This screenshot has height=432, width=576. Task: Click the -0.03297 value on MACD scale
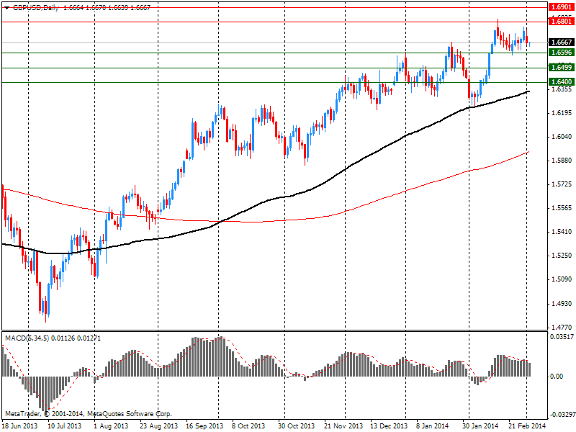coord(560,415)
